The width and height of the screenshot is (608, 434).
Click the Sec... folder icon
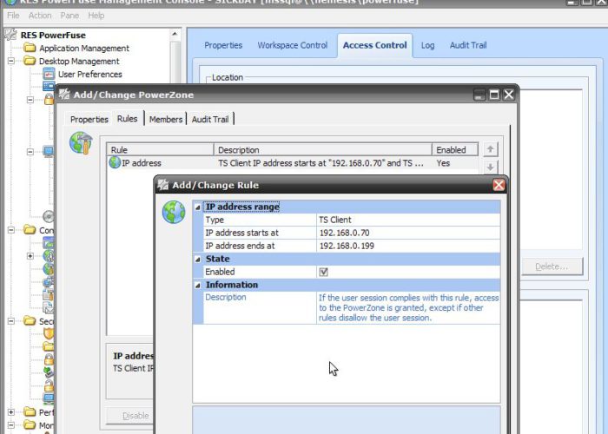(30, 321)
